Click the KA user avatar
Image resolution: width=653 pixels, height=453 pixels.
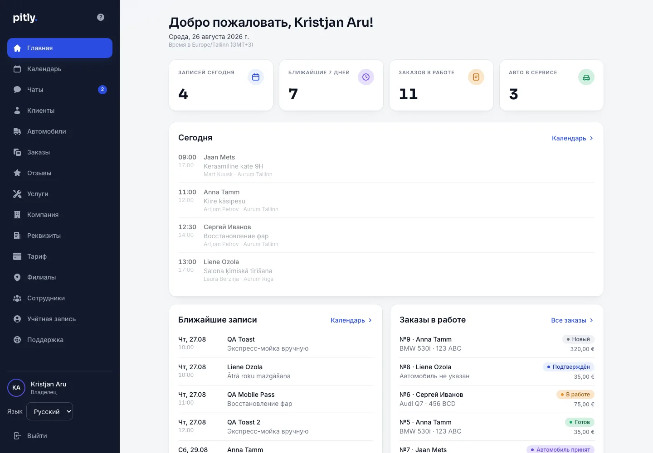click(16, 388)
